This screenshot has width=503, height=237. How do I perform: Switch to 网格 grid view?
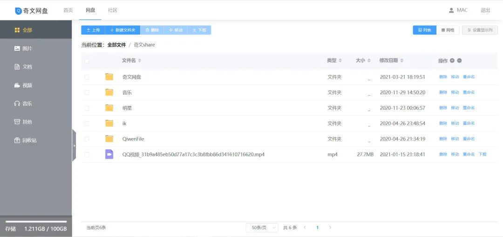448,30
